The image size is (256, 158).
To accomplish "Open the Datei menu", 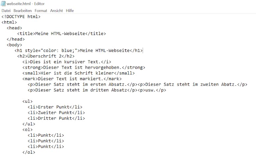I will pyautogui.click(x=6, y=11).
